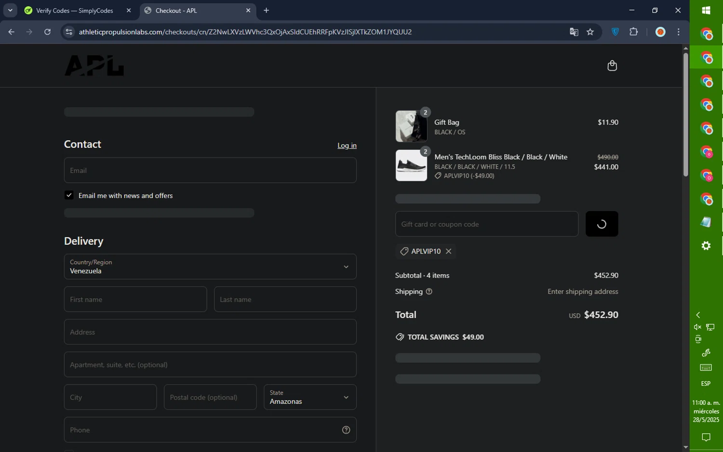Open the shopping bag cart icon

(x=612, y=66)
